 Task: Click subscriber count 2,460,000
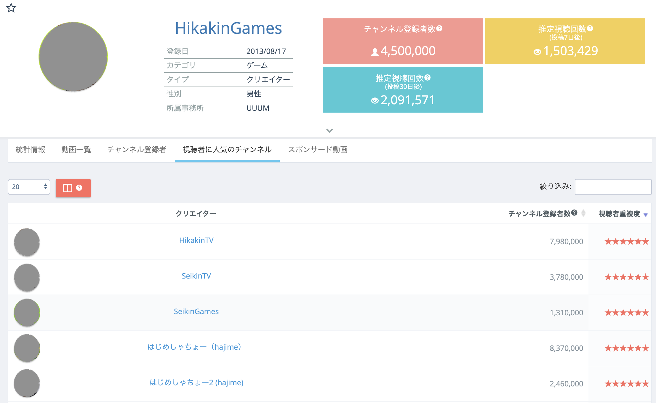(566, 384)
